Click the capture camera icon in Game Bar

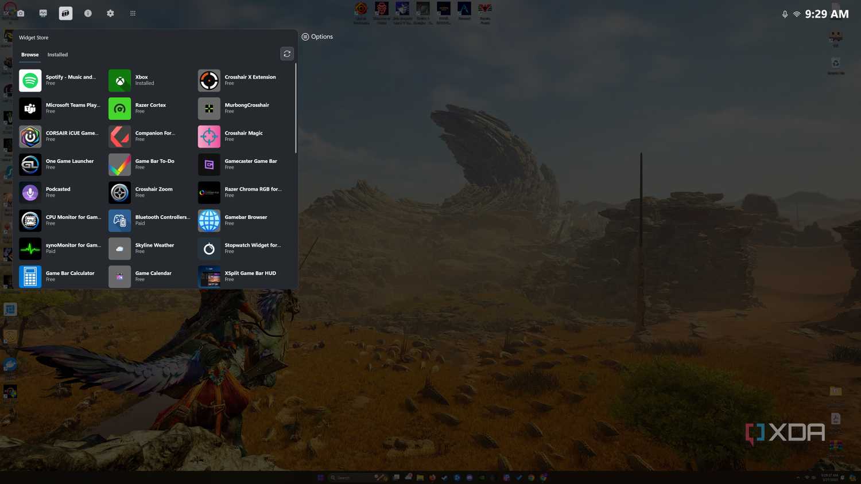click(x=21, y=13)
